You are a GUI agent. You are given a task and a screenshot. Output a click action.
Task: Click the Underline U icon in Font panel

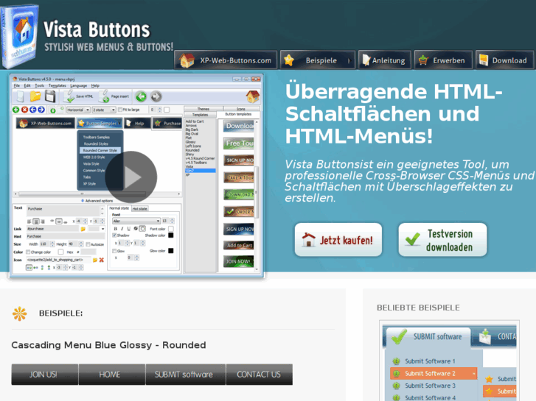[128, 229]
